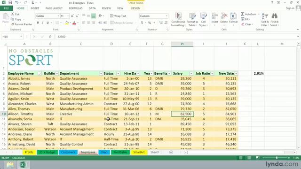The height and width of the screenshot is (169, 301).
Task: Switch to Page Layout view in status bar
Action: [249, 158]
